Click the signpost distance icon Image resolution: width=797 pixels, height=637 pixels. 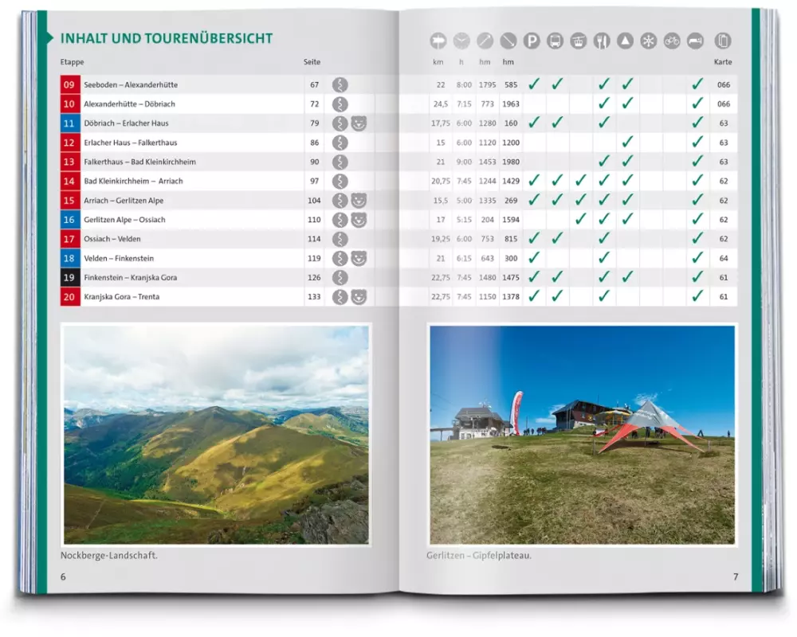(x=438, y=41)
